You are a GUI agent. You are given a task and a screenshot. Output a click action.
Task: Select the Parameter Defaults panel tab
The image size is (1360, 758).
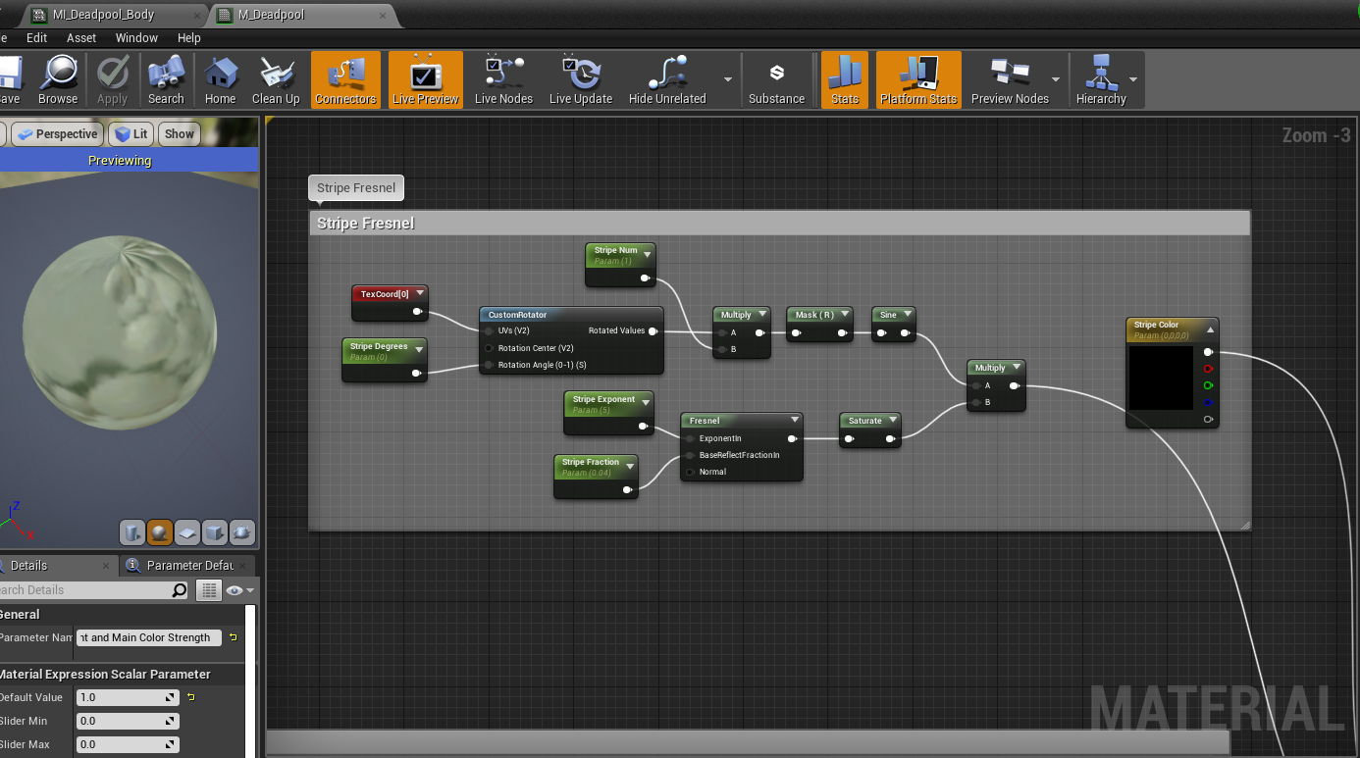coord(189,566)
